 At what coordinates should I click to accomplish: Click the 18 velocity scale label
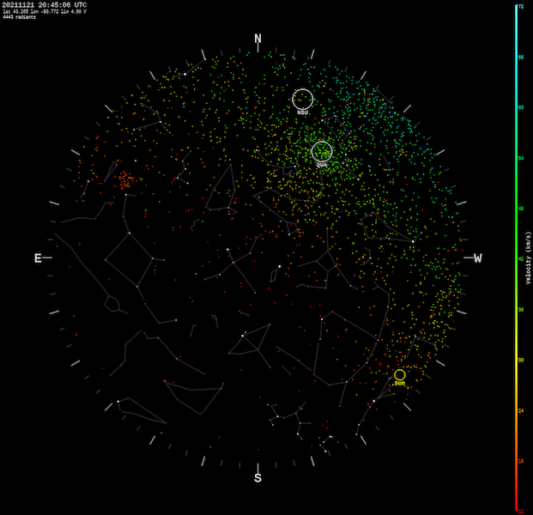coord(521,461)
